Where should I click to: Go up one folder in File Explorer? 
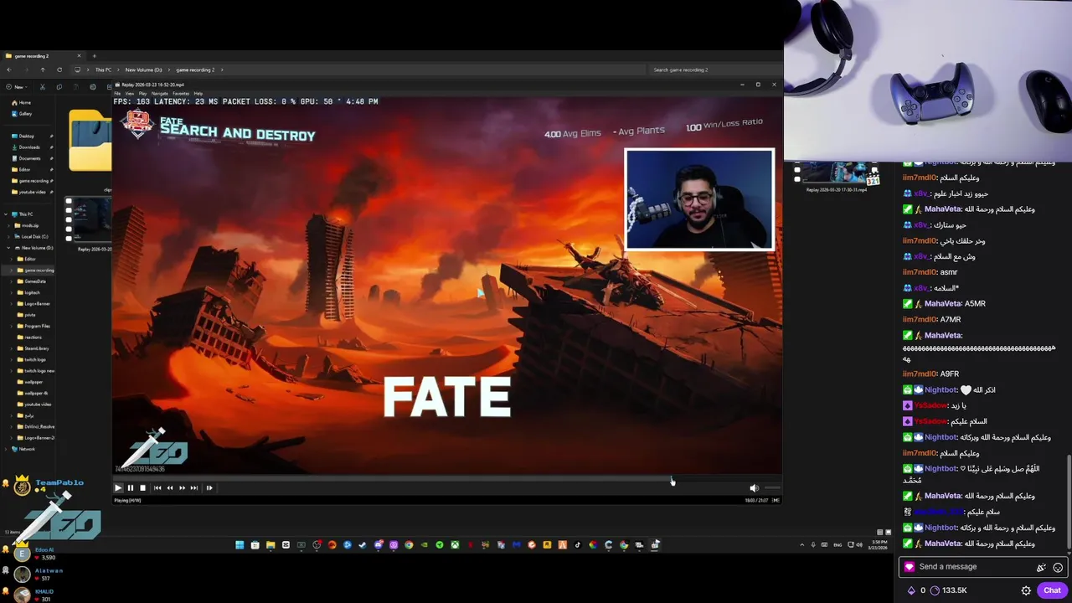coord(43,70)
